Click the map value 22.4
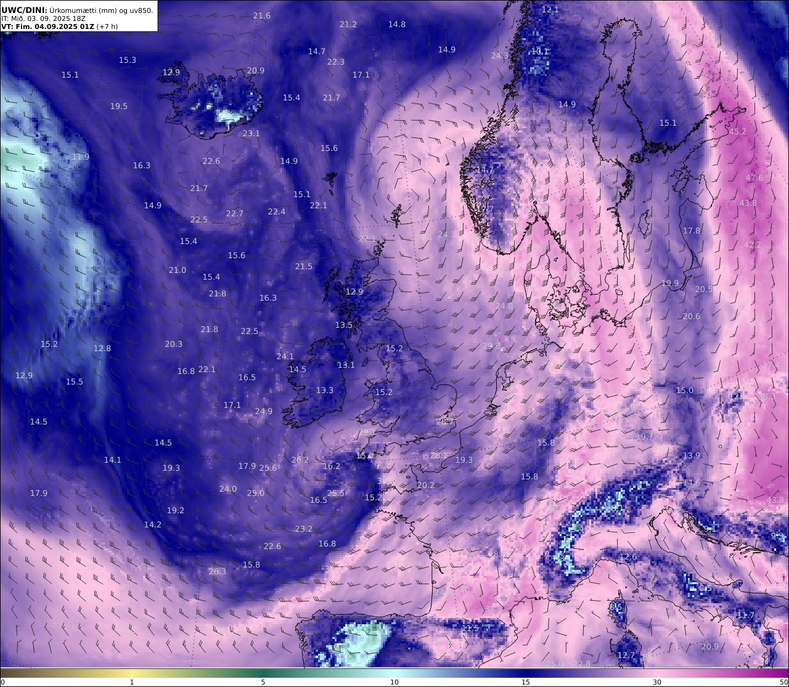This screenshot has width=789, height=687. coord(277,211)
